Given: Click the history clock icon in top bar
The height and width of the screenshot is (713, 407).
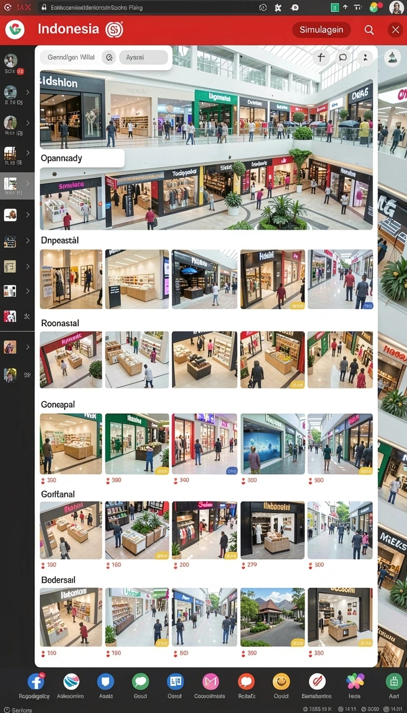Looking at the screenshot, I should 263,7.
